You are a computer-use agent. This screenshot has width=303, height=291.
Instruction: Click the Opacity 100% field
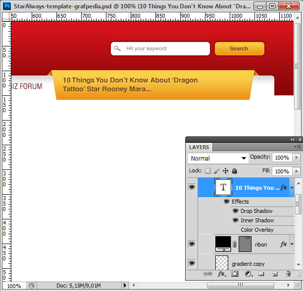coord(282,158)
